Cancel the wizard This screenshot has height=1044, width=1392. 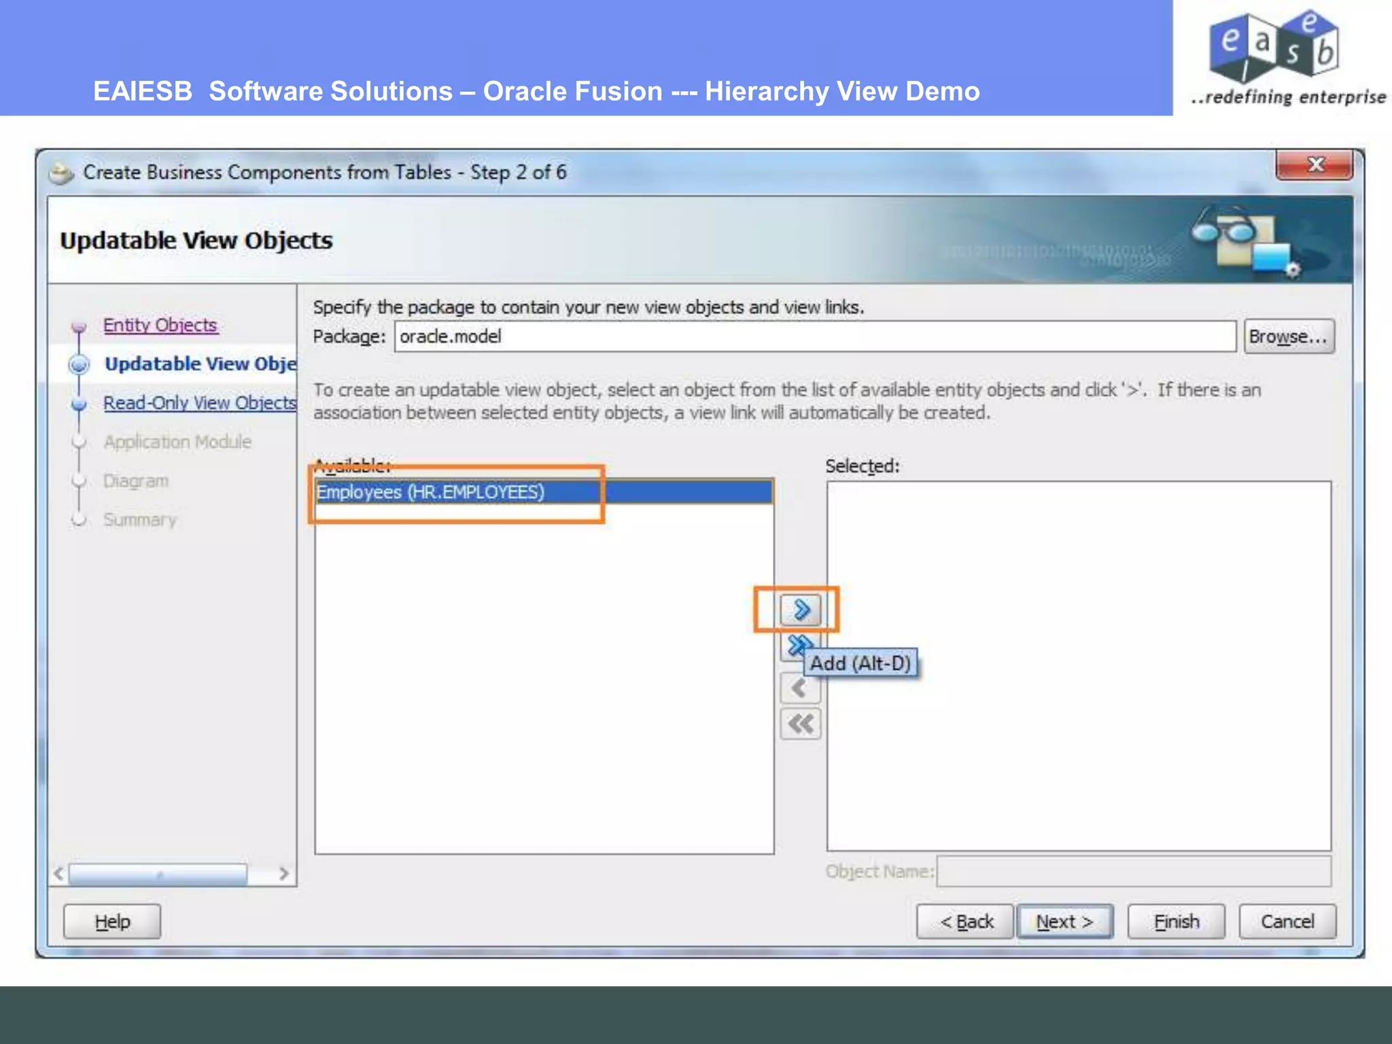pyautogui.click(x=1287, y=922)
